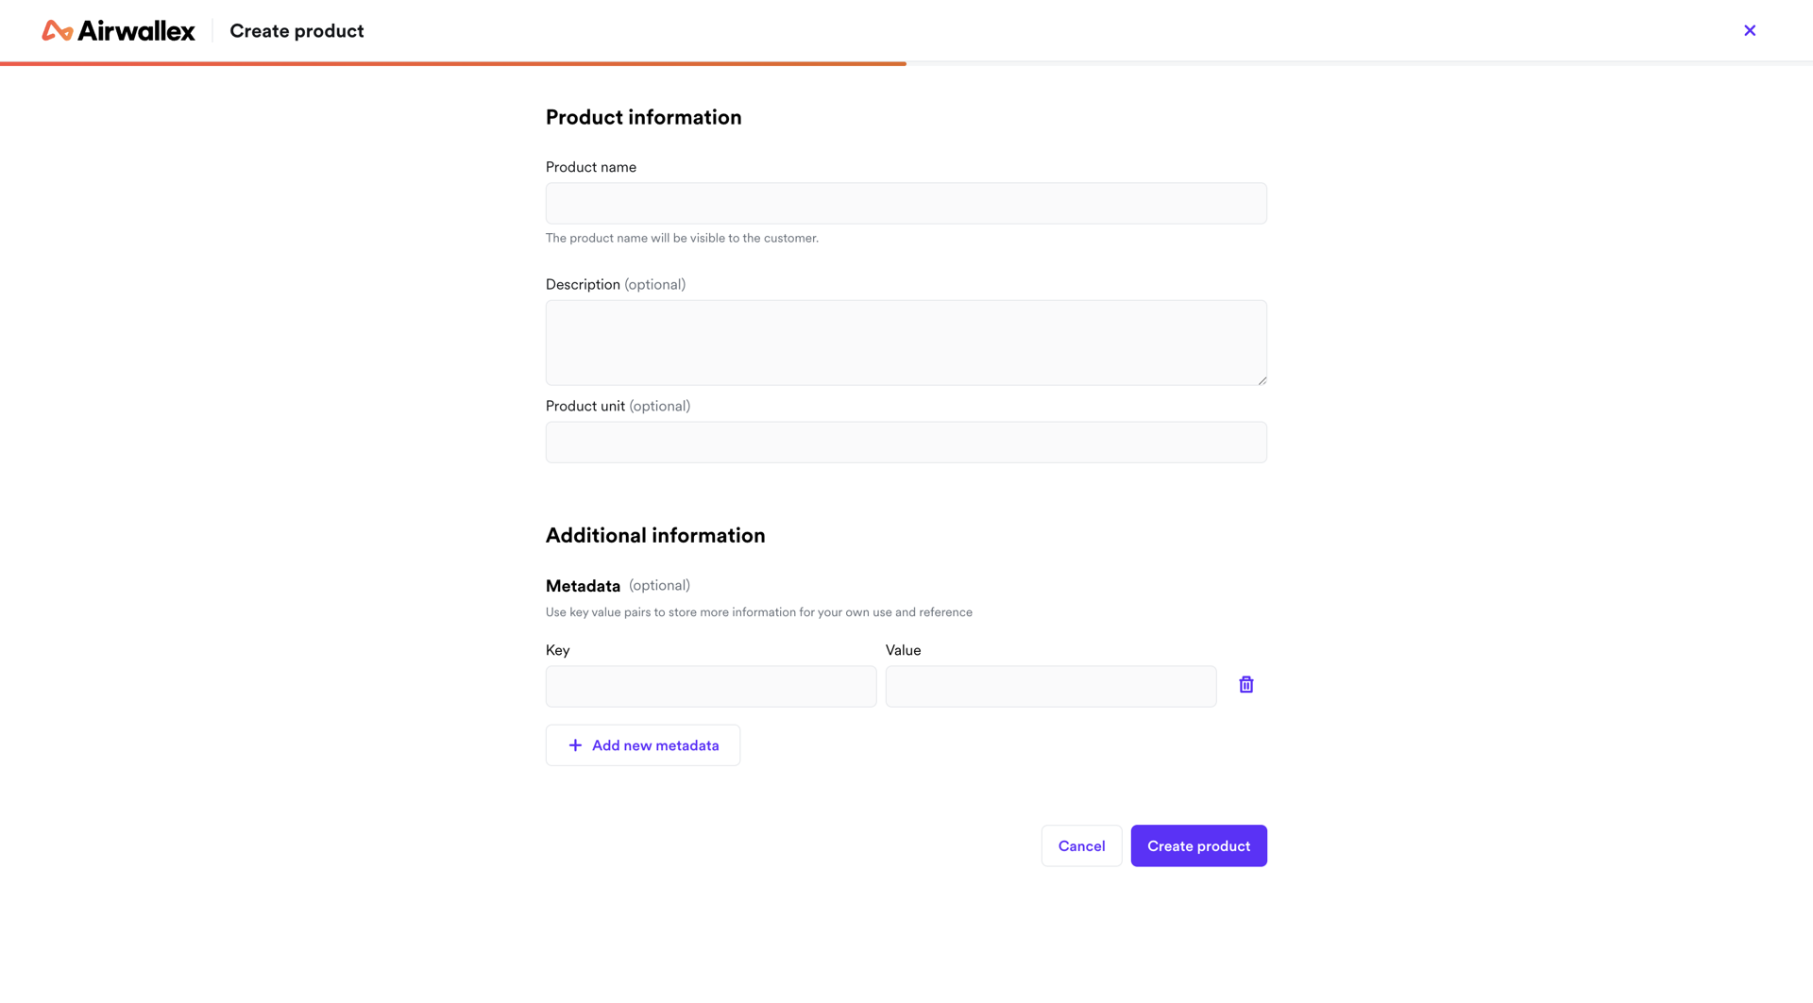Click the Add new metadata button
The image size is (1813, 1003).
coord(642,745)
